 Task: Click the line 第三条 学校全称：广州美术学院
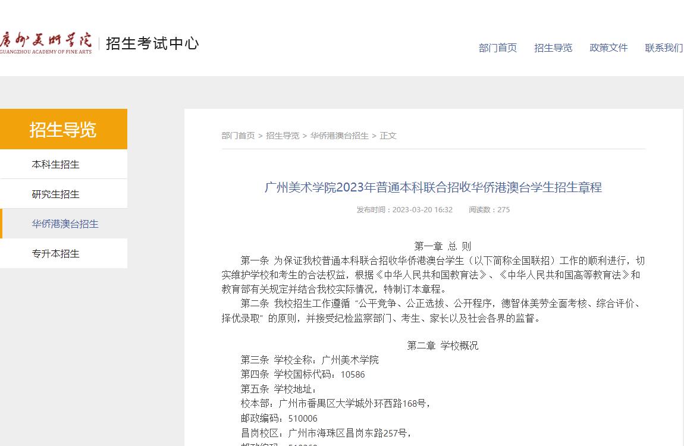(310, 360)
